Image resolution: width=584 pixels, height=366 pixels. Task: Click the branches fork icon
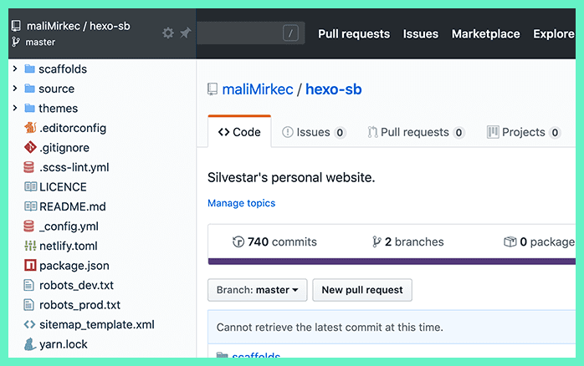click(377, 241)
